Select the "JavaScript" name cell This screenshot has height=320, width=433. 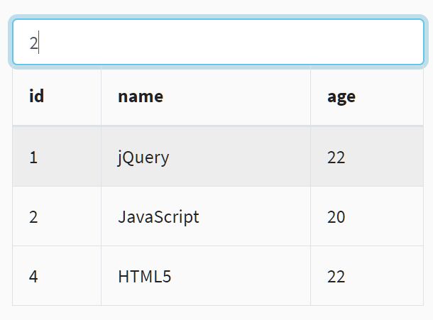click(x=158, y=216)
